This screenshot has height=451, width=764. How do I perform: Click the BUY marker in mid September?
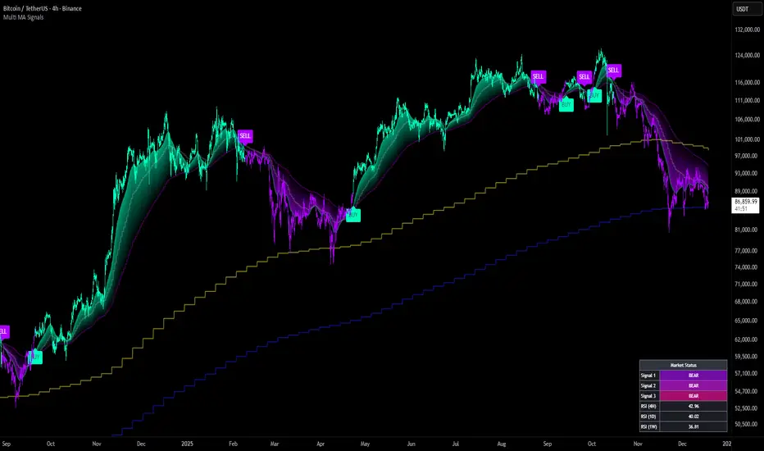566,105
